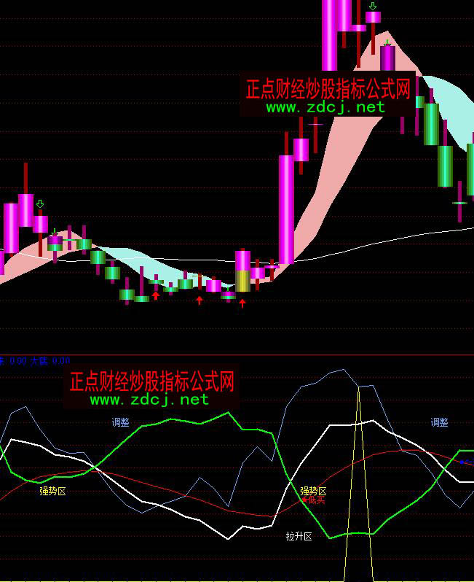This screenshot has width=474, height=582.
Task: Click the green down arrow above the left magenta candle
Action: click(x=40, y=204)
